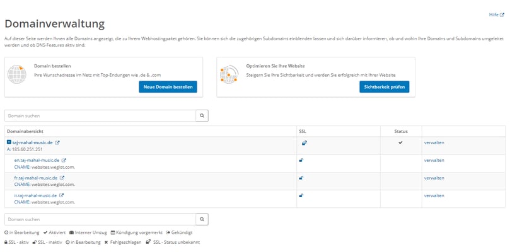This screenshot has height=252, width=510.
Task: Click the bottom "Domain suchen" search field
Action: (100, 219)
